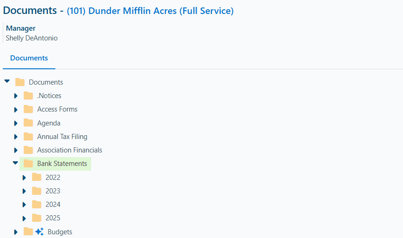Select the Association Financials folder label
This screenshot has width=403, height=238.
point(70,150)
